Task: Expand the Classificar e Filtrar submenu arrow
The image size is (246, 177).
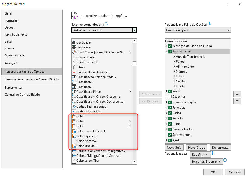Action: [x=130, y=91]
